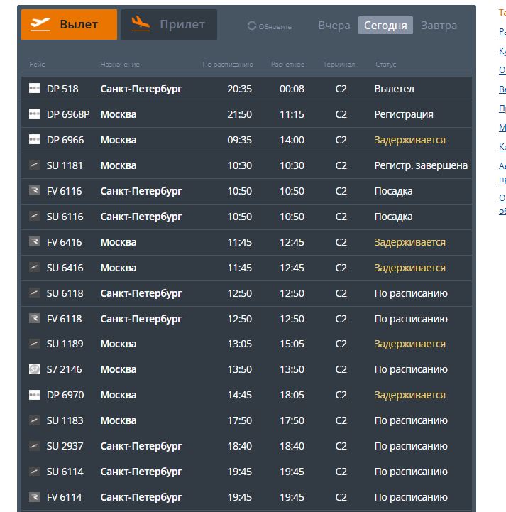The width and height of the screenshot is (506, 512).
Task: Click airline logo of flight DP 6968P
Action: point(34,114)
